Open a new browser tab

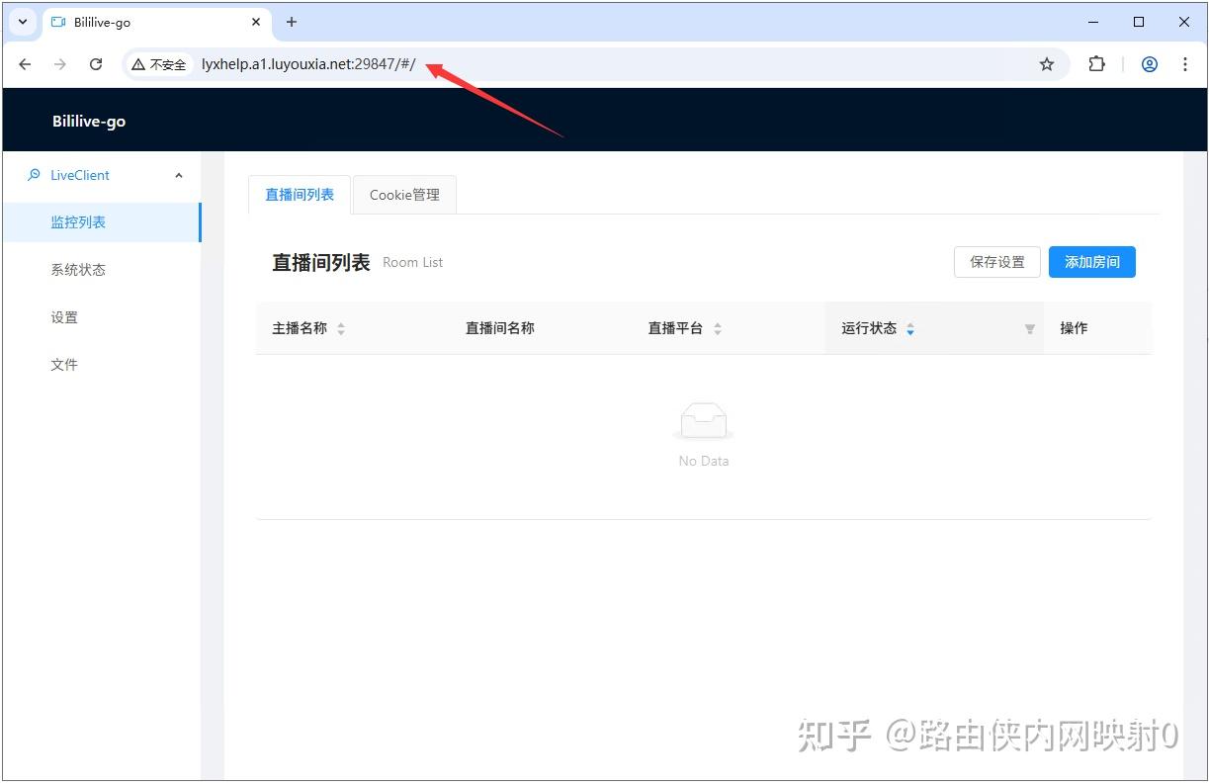tap(292, 22)
